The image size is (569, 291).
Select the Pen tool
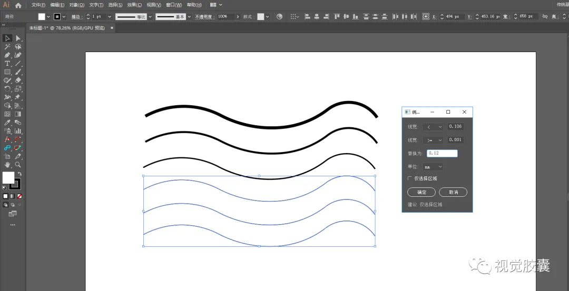(7, 55)
